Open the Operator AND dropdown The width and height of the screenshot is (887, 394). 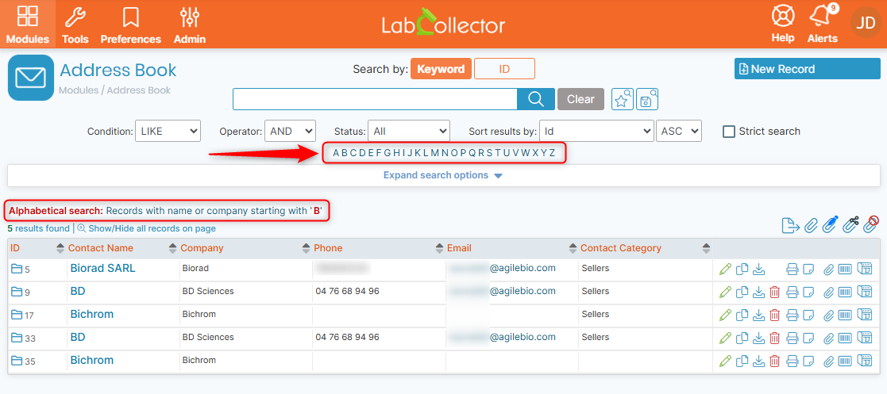[290, 131]
